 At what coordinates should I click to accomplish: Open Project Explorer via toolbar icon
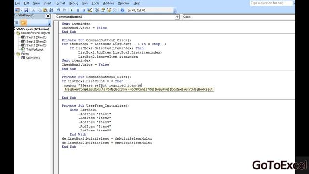97,10
